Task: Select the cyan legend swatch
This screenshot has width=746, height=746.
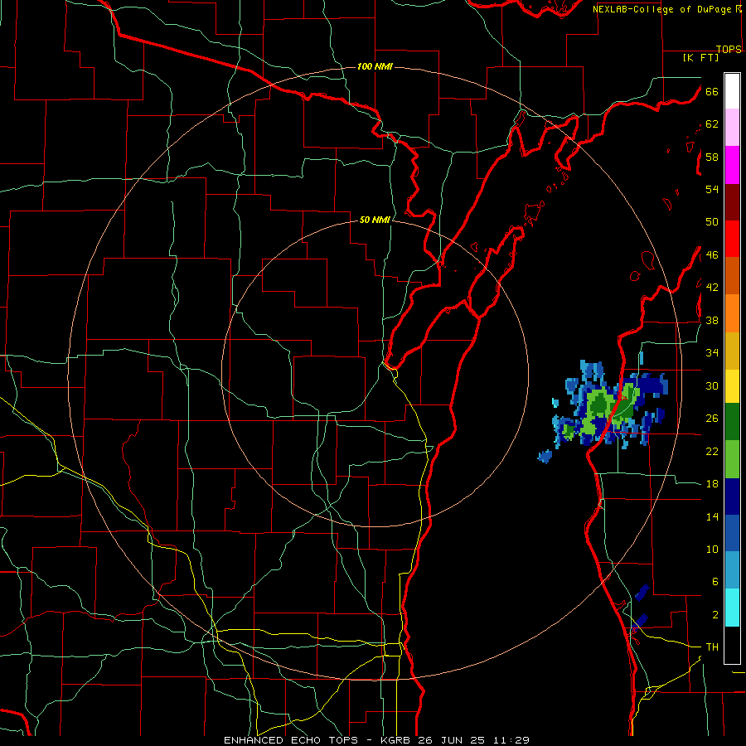Action: point(732,608)
